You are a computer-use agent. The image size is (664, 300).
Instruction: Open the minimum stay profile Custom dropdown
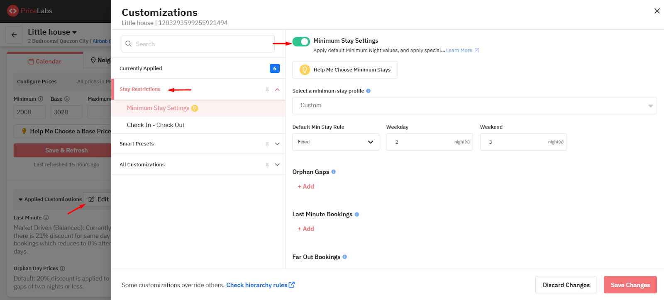point(474,106)
